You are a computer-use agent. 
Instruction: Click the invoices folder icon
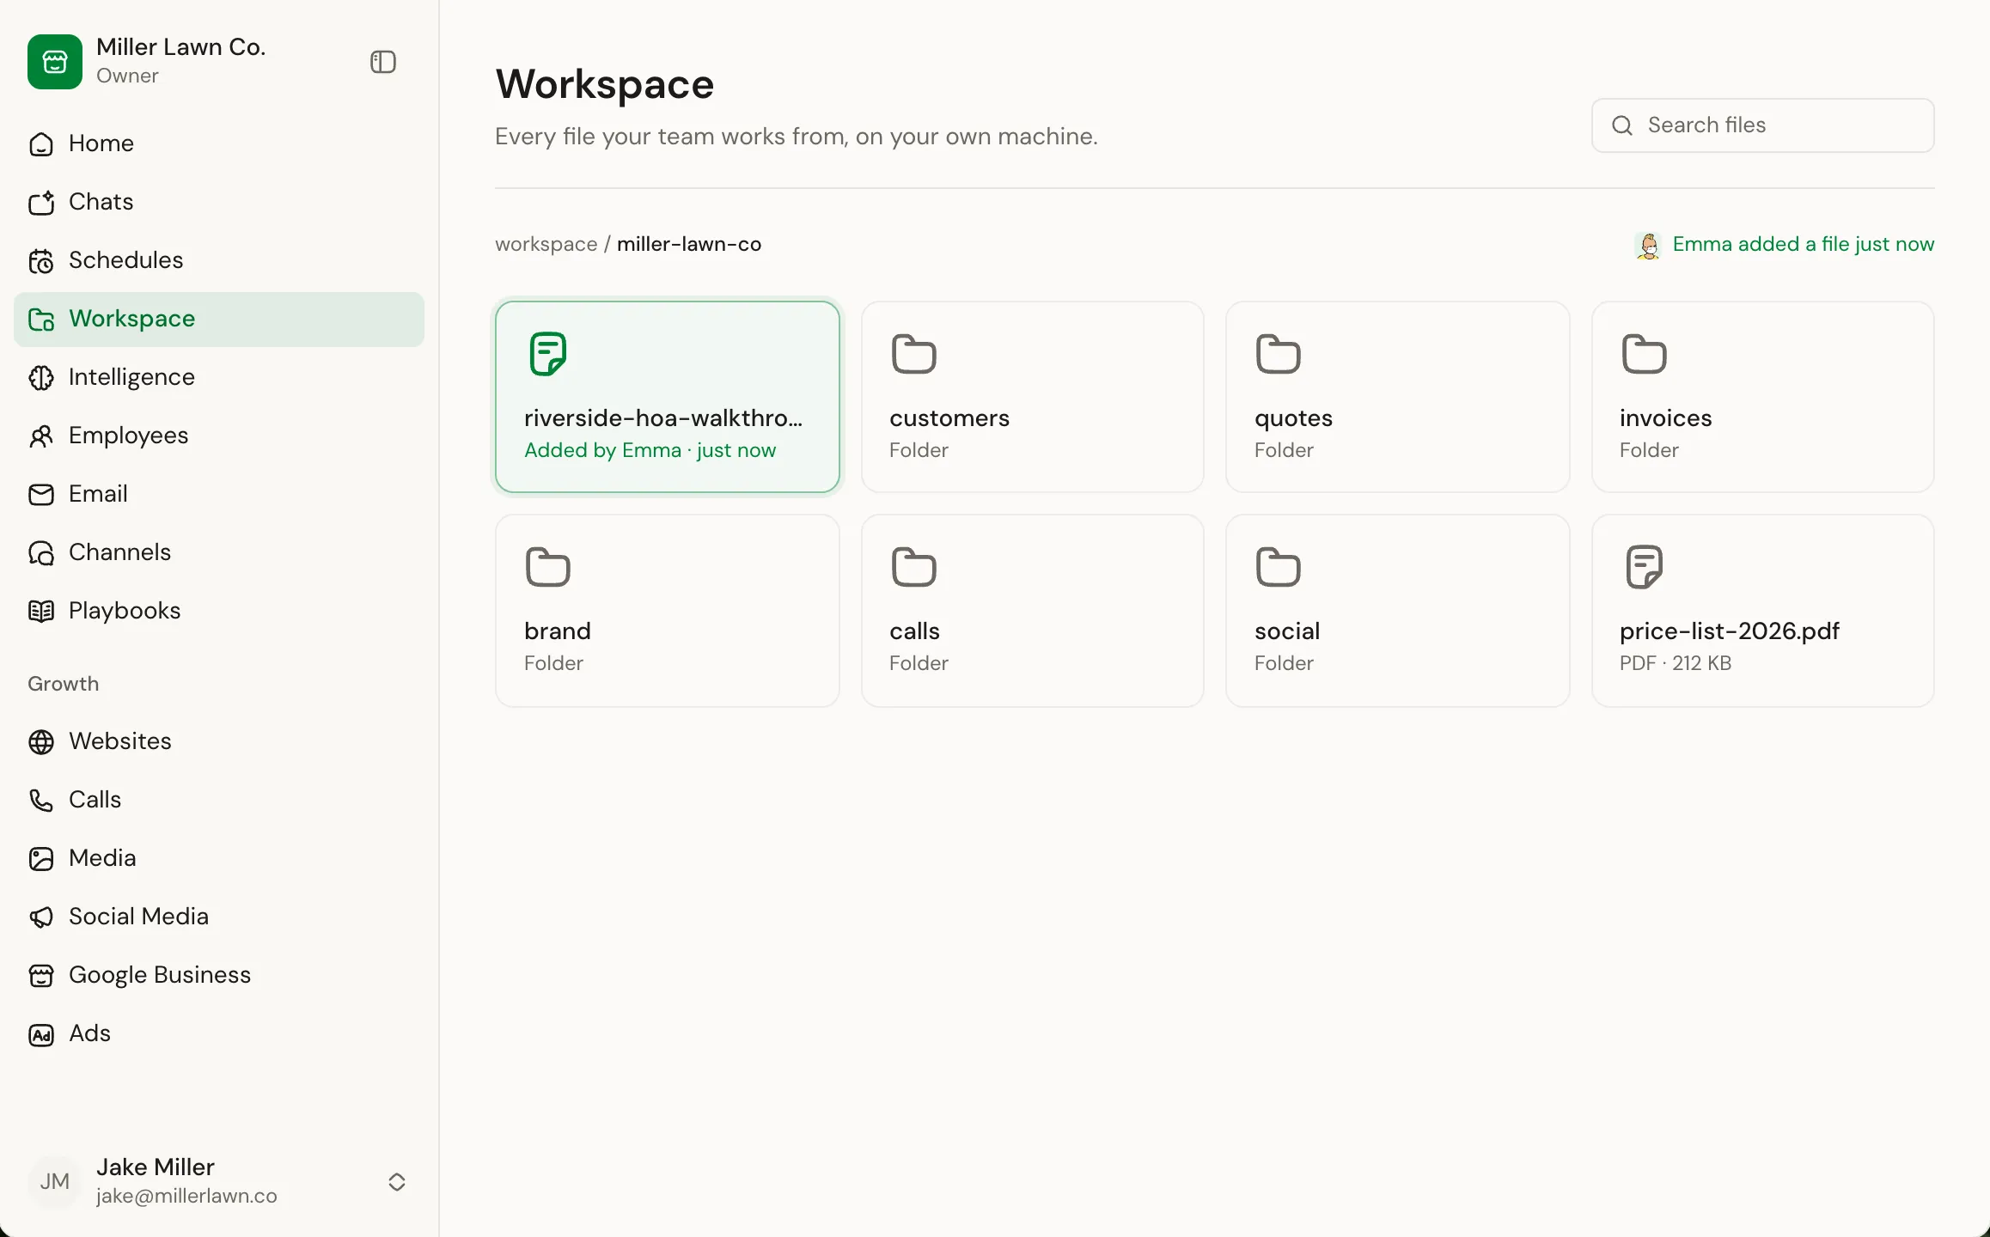[1644, 354]
